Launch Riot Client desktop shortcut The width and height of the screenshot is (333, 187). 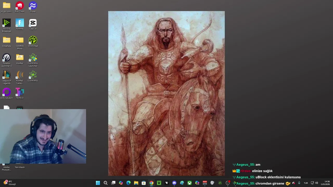(20, 7)
